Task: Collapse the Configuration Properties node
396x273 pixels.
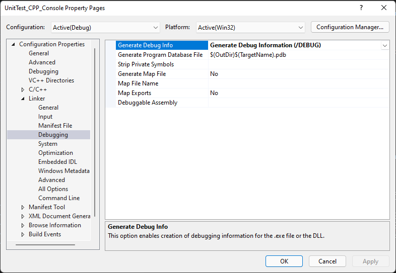Action: coord(14,44)
